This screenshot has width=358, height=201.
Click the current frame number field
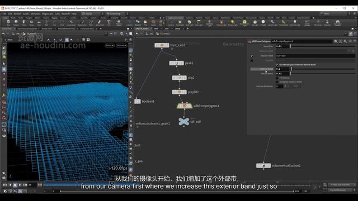[32, 185]
